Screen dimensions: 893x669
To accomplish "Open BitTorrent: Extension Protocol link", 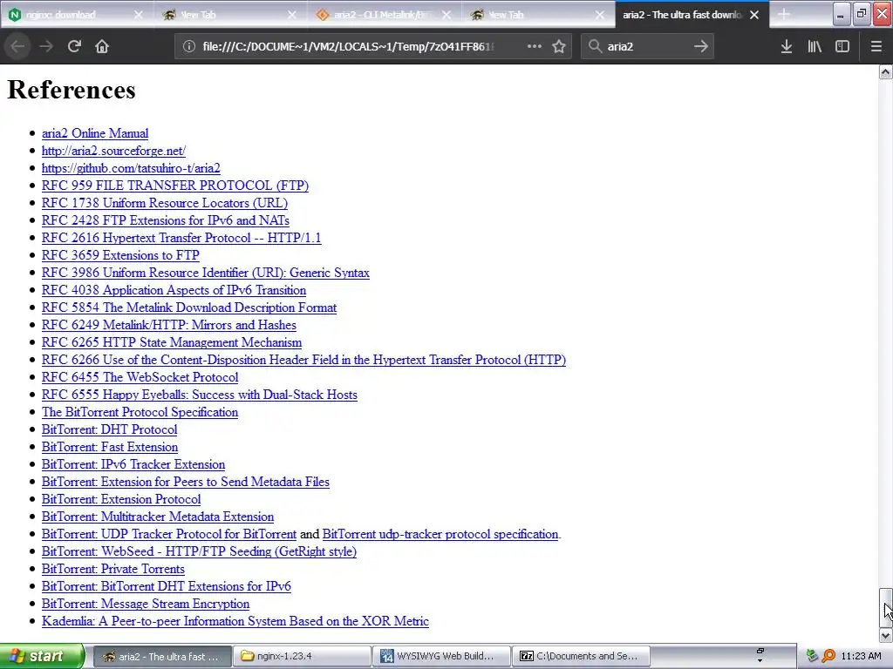I will pyautogui.click(x=120, y=499).
